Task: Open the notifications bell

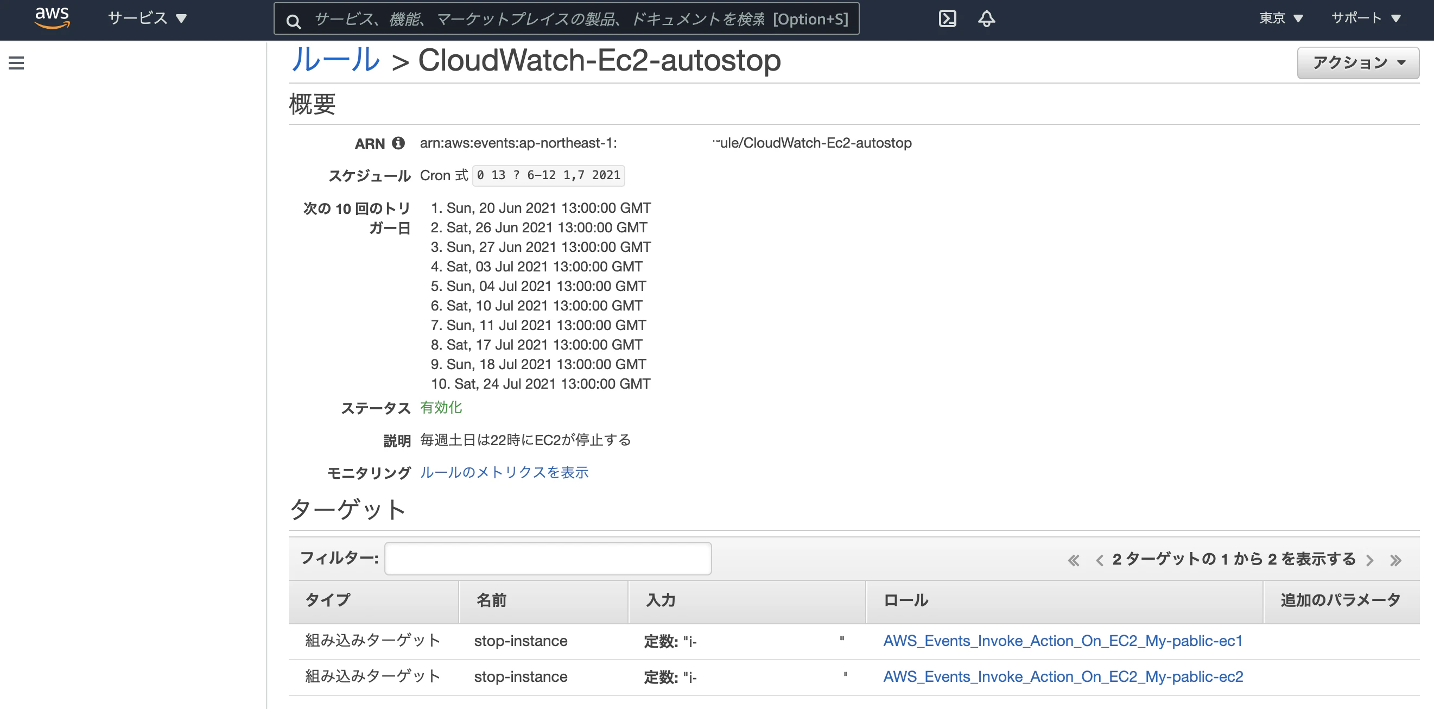Action: [x=986, y=18]
